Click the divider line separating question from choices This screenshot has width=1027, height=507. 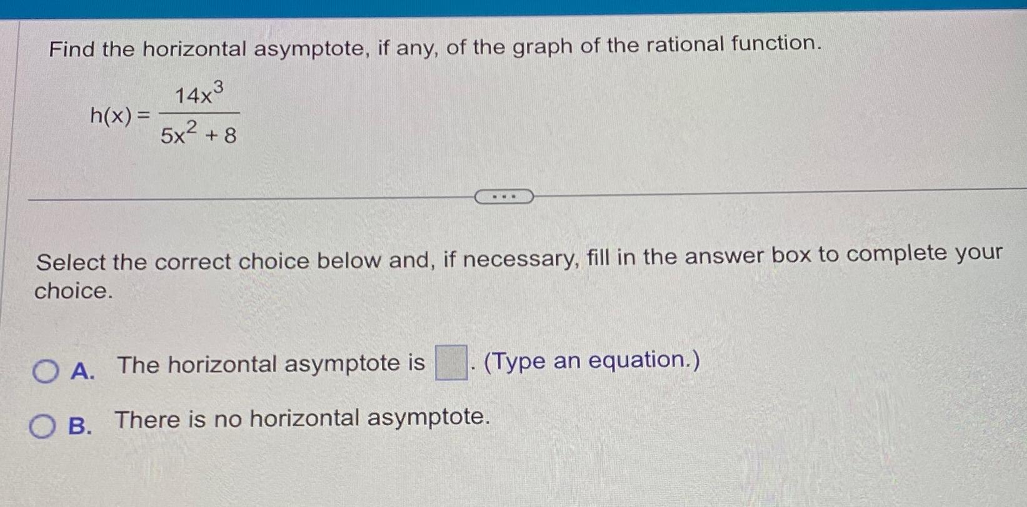[250, 197]
